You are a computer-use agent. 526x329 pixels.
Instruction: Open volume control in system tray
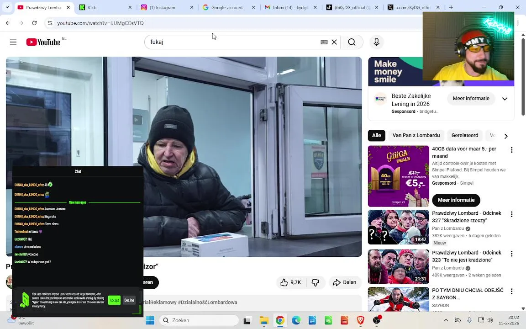click(490, 320)
